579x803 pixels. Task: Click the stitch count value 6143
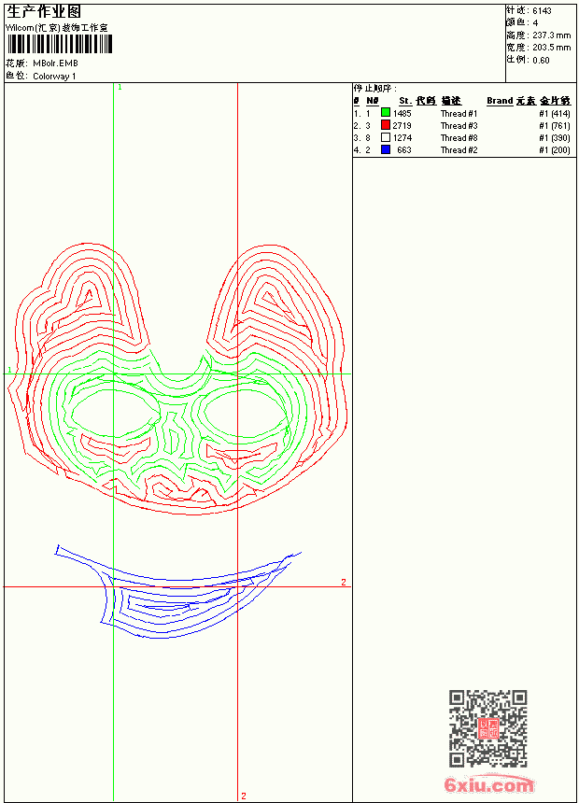[542, 11]
